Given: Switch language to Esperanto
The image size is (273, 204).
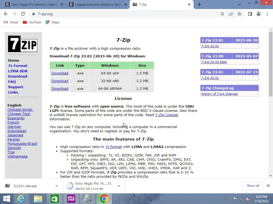Looking at the screenshot, I should pyautogui.click(x=16, y=118).
